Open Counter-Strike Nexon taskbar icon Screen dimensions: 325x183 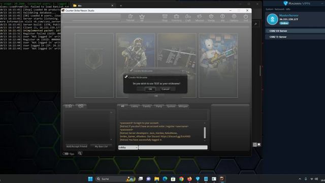point(222,178)
